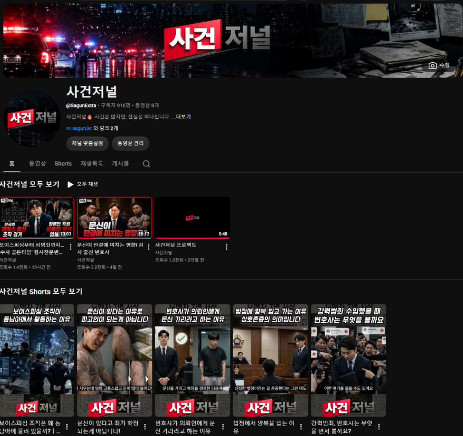Open the 문신이 판결에 미치는 영향 thumbnail
The height and width of the screenshot is (436, 463).
(x=115, y=217)
